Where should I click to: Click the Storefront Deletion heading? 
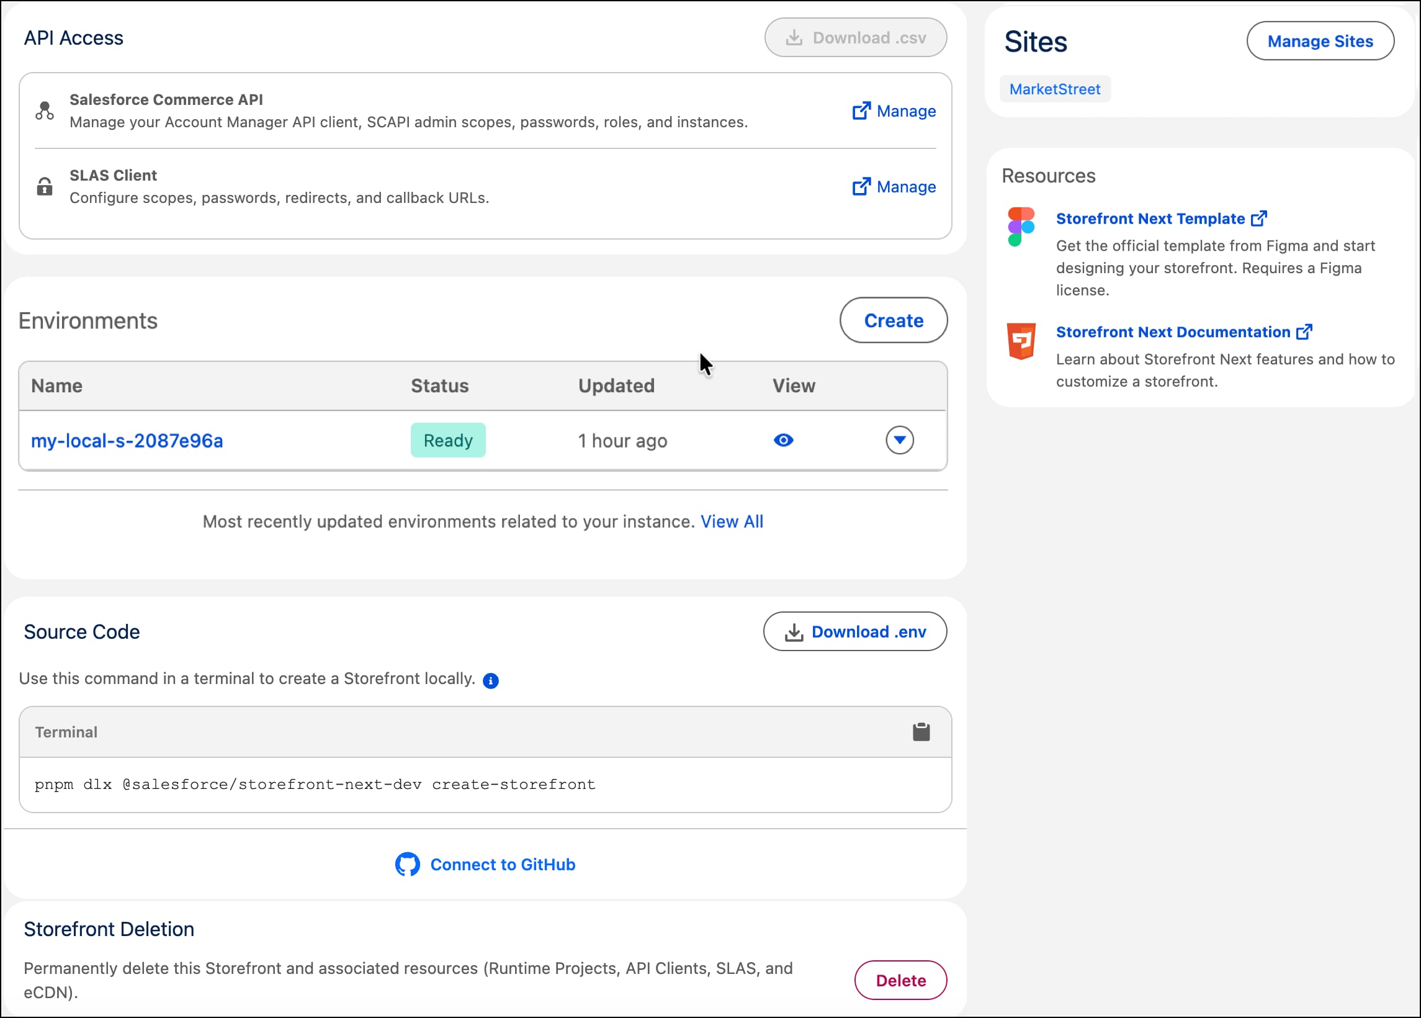[109, 929]
